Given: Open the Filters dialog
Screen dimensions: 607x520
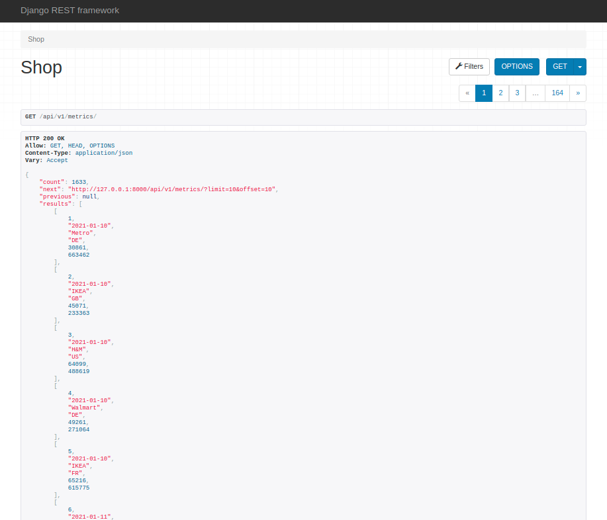Looking at the screenshot, I should (x=469, y=66).
